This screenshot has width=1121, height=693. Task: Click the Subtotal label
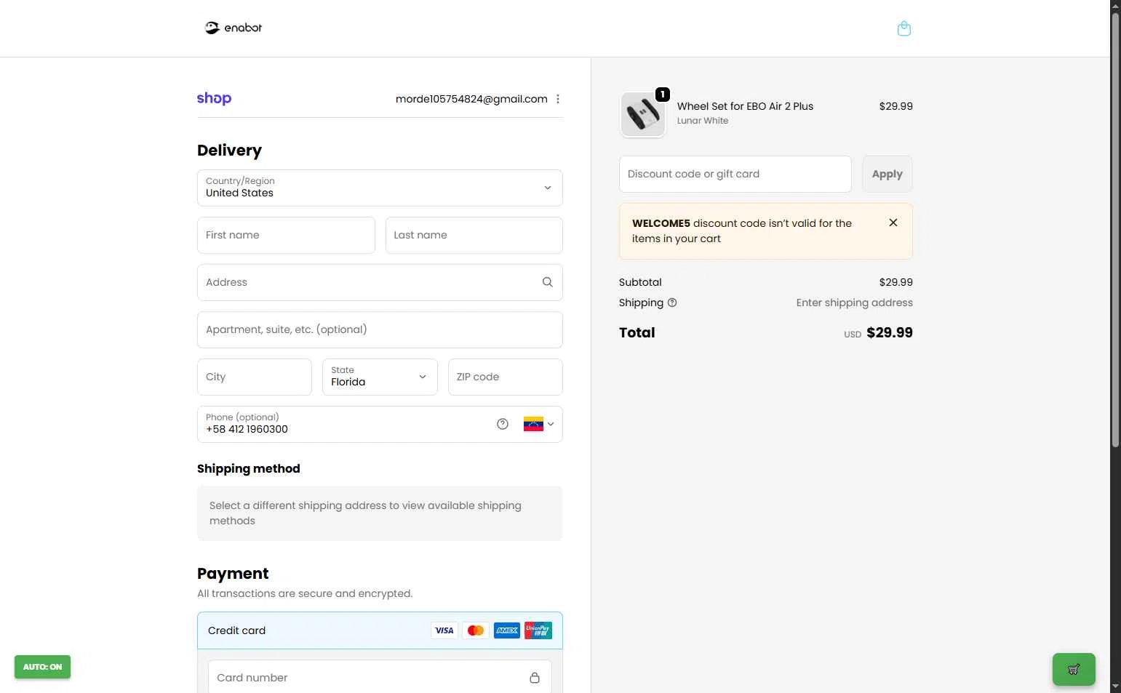coord(640,282)
